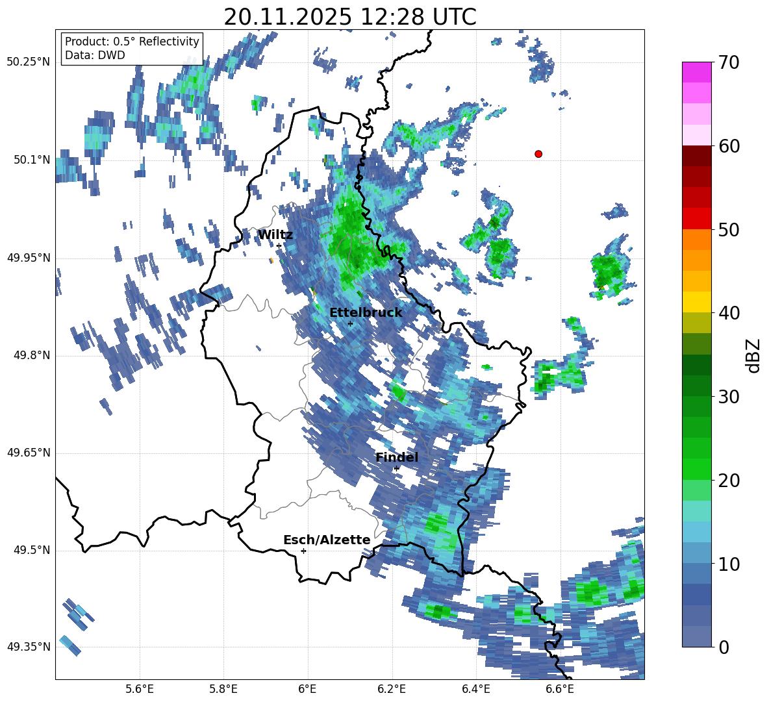769x702 pixels.
Task: Click the light blue colorbar swatch above 10
Action: point(696,553)
